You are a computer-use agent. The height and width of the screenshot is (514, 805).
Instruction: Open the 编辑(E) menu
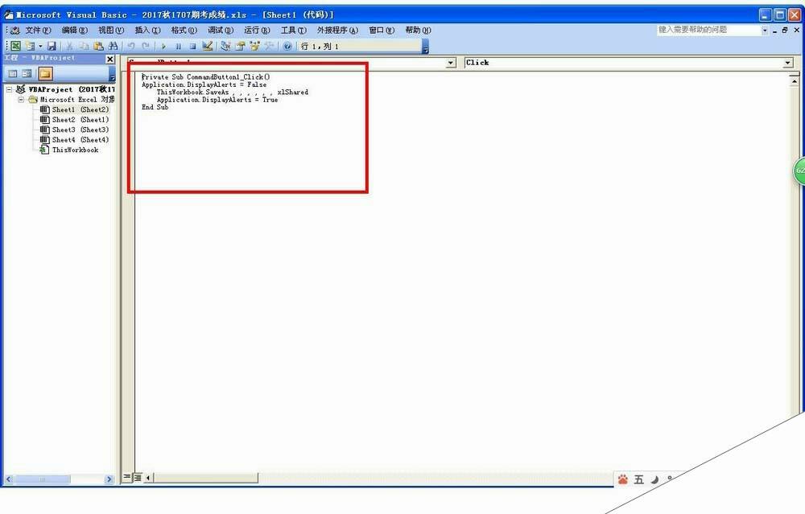74,31
